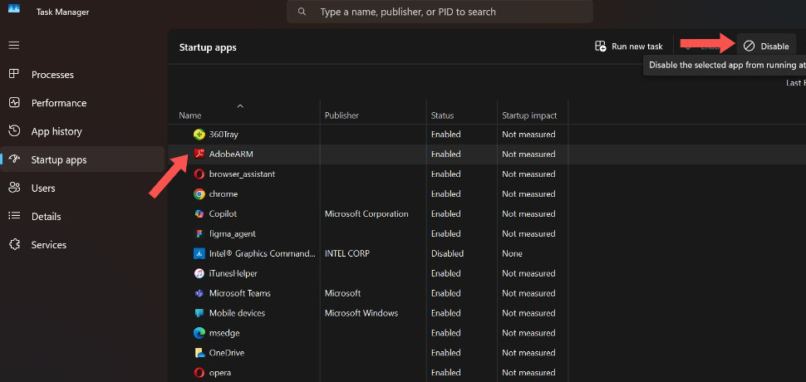Select the AdobeARM row name

click(231, 154)
